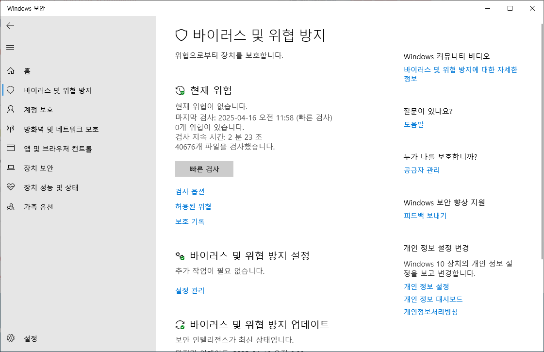Click 현재 위협이 없습니다 text

(x=211, y=106)
